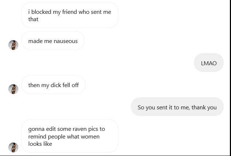The image size is (231, 156).
Task: Select the "So you sent it to me" bubble
Action: coord(177,107)
